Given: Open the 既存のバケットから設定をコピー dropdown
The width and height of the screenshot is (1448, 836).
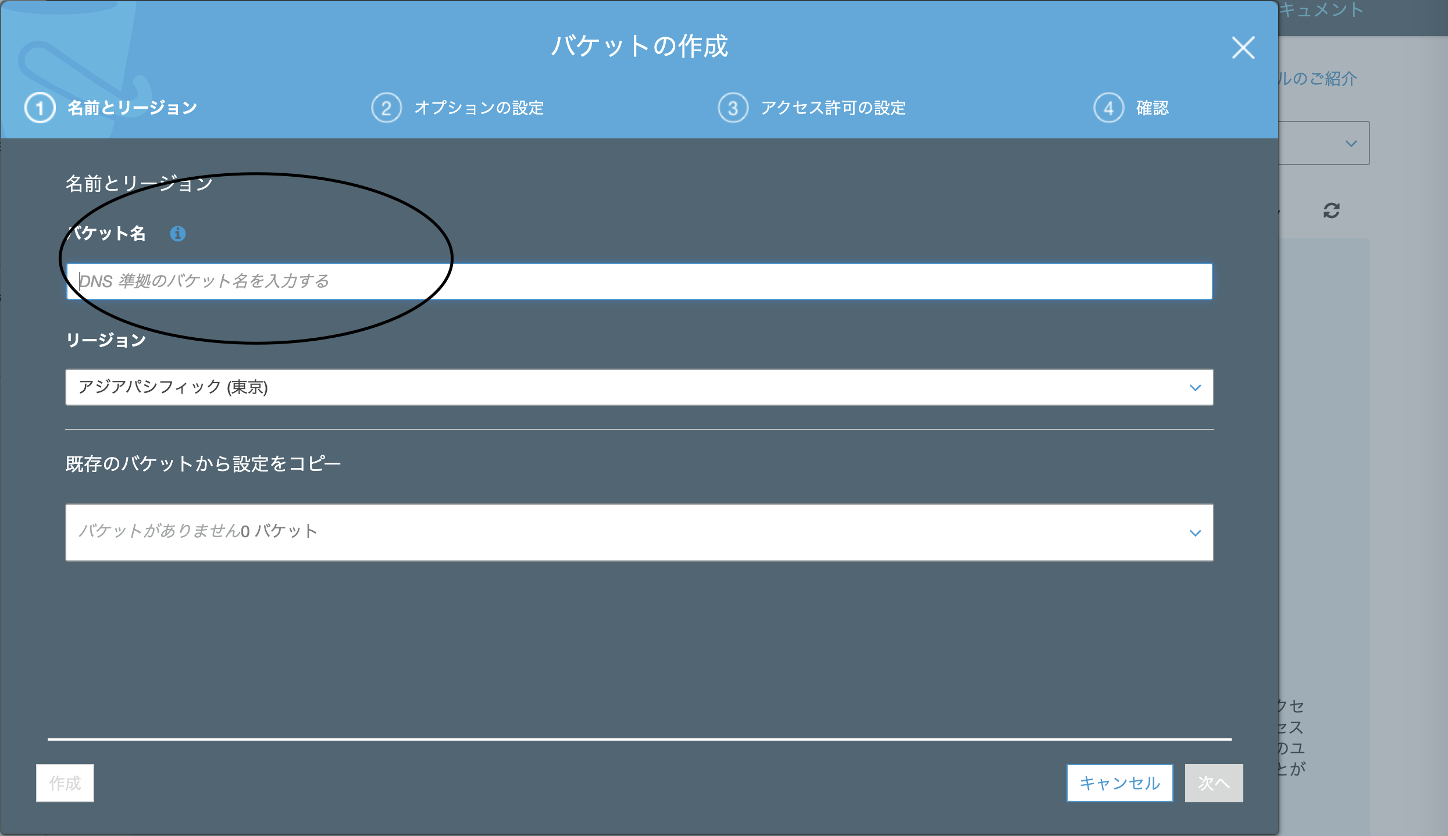Looking at the screenshot, I should [x=640, y=532].
